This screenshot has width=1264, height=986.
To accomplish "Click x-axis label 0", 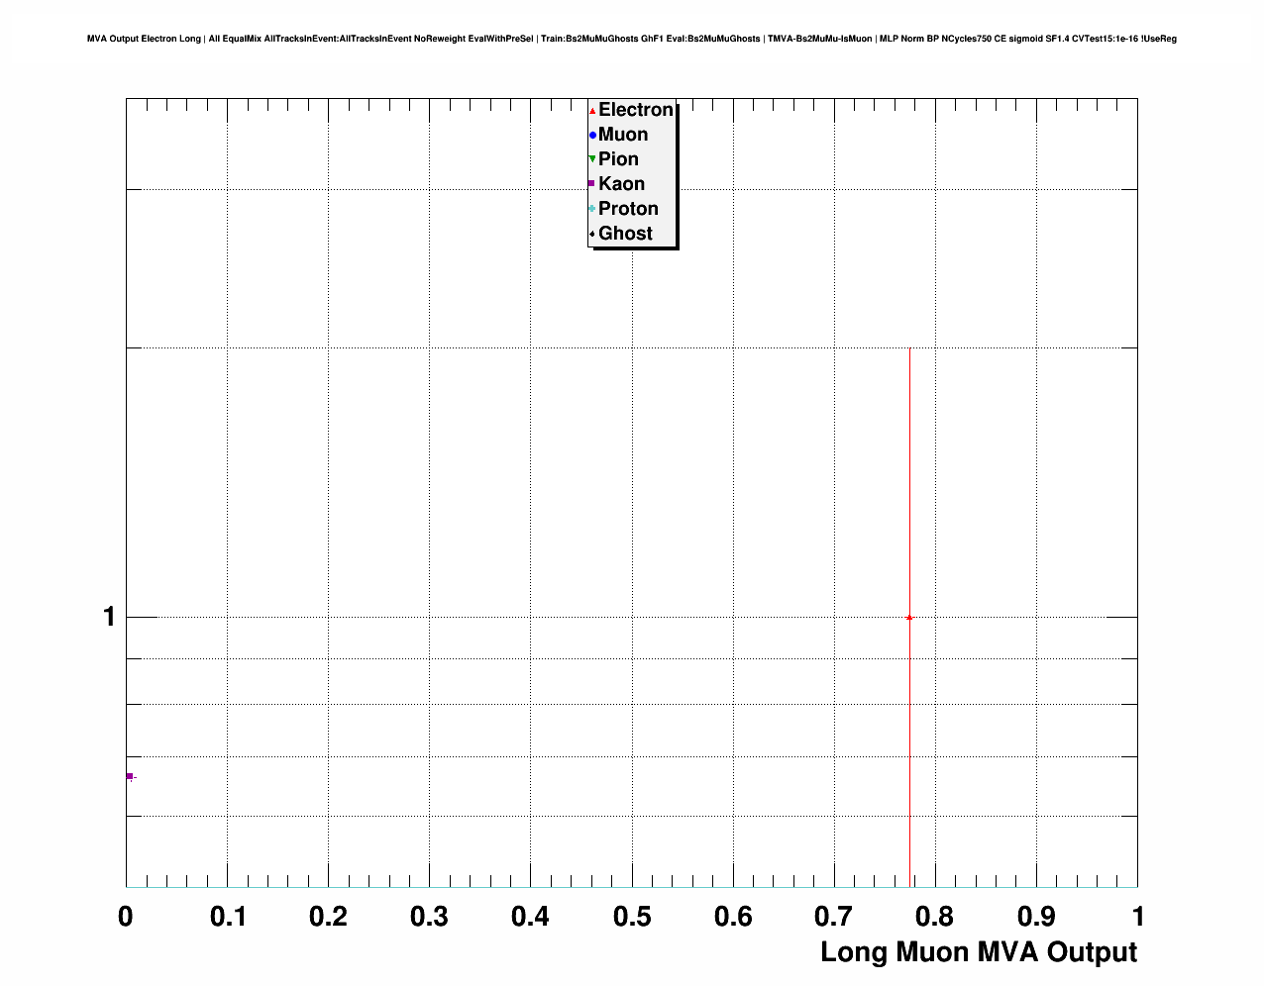I will pos(126,917).
